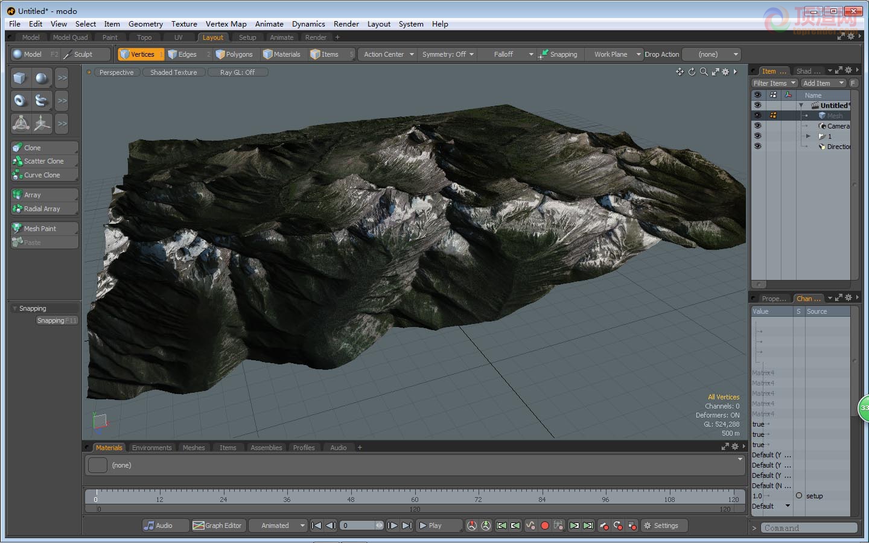This screenshot has height=543, width=869.
Task: Open the Action Center dropdown
Action: [x=389, y=54]
